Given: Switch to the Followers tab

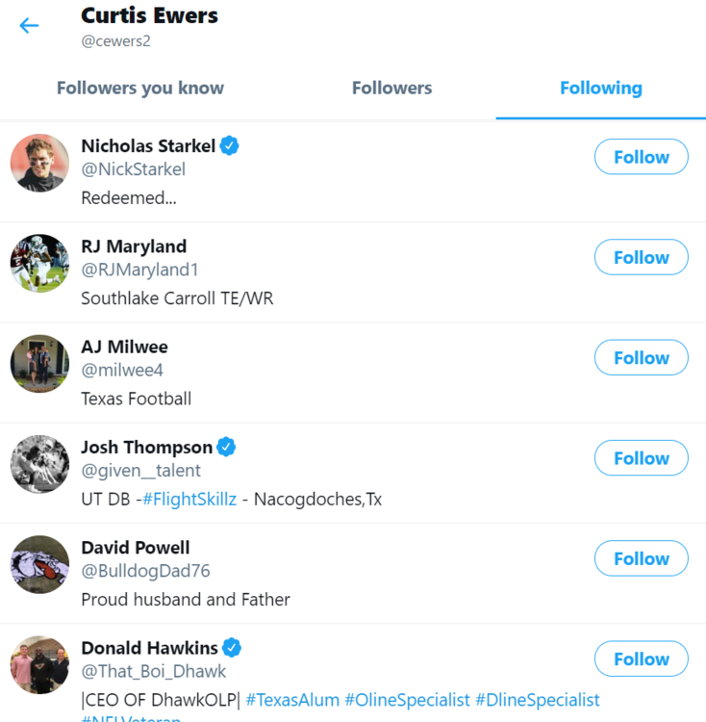Looking at the screenshot, I should point(391,89).
